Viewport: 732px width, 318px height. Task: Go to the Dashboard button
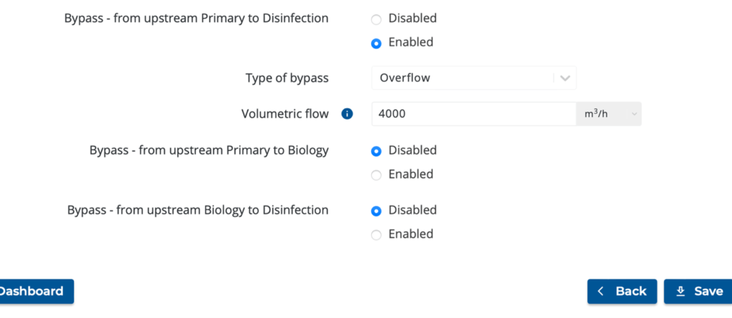[x=34, y=292]
